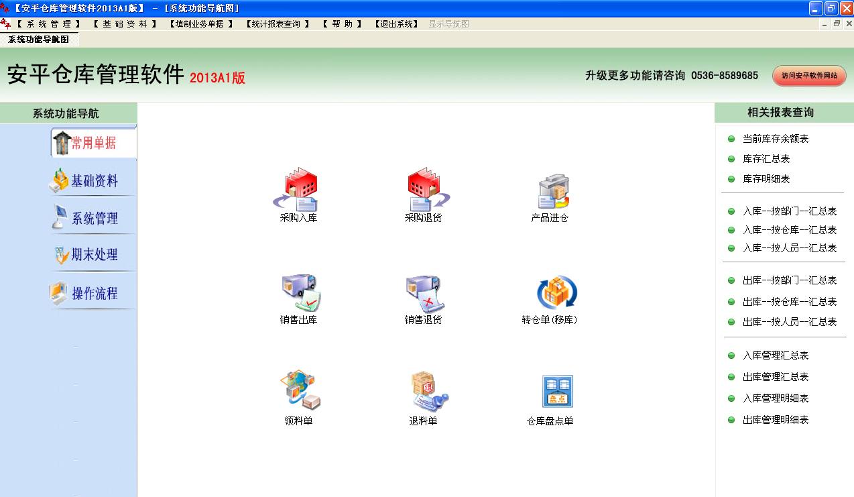Open the 销售退货 sales return icon

click(x=424, y=293)
